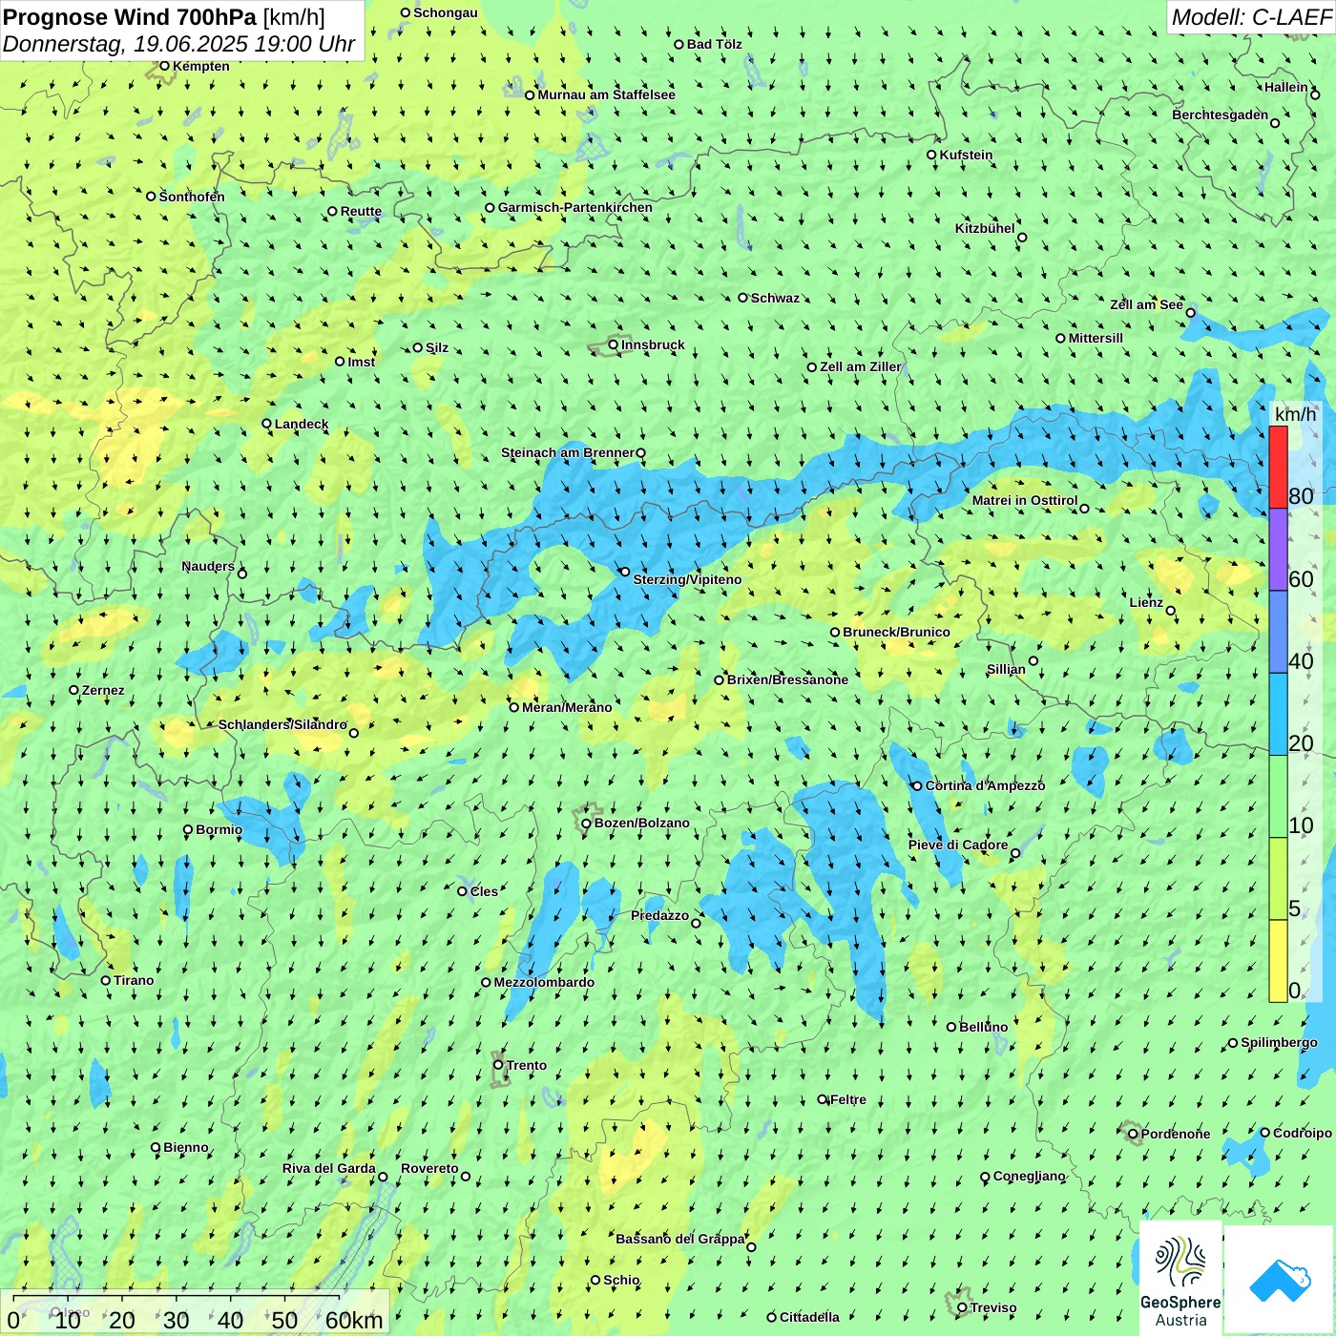Click the Pordenone marker circle
Viewport: 1336px width, 1336px height.
[x=1133, y=1134]
